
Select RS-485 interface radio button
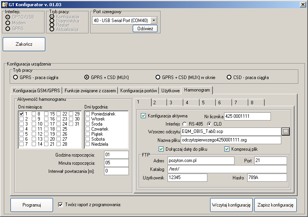[185, 124]
